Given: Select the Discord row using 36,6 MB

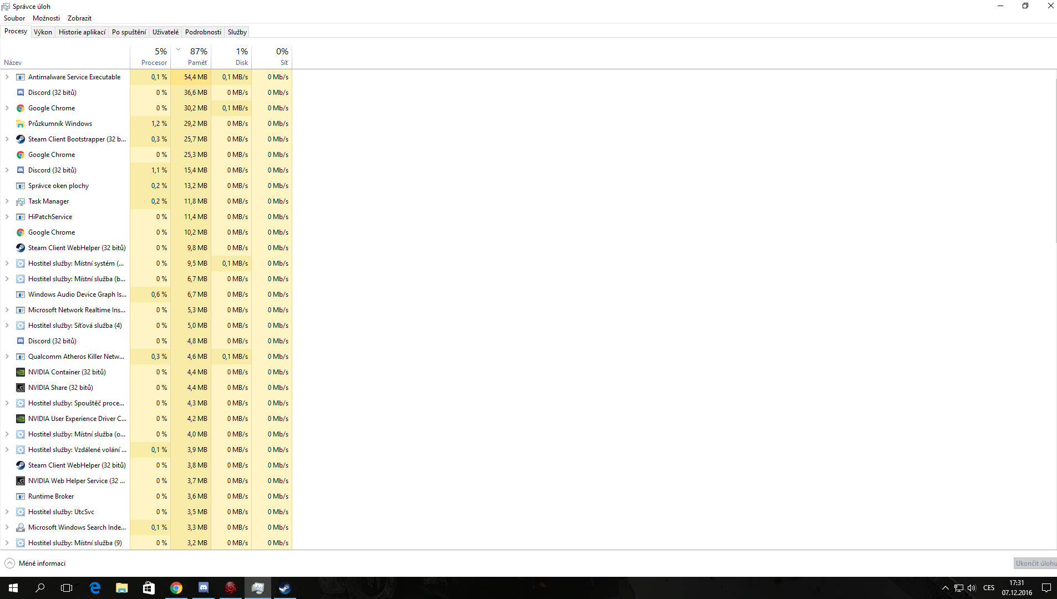Looking at the screenshot, I should coord(146,93).
